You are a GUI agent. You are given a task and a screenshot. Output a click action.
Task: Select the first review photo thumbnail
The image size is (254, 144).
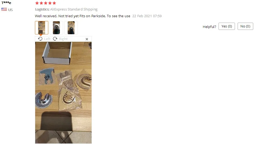(x=42, y=28)
